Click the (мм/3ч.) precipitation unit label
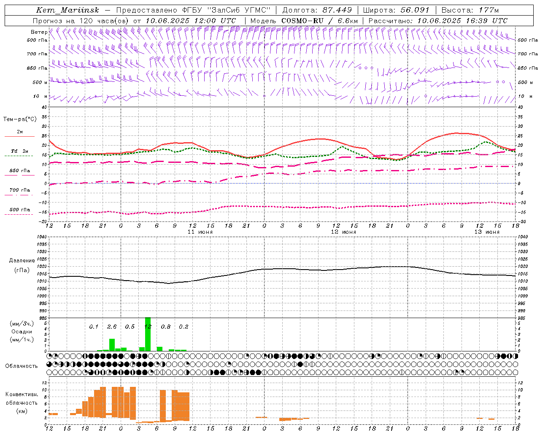The height and width of the screenshot is (432, 540). 22,324
